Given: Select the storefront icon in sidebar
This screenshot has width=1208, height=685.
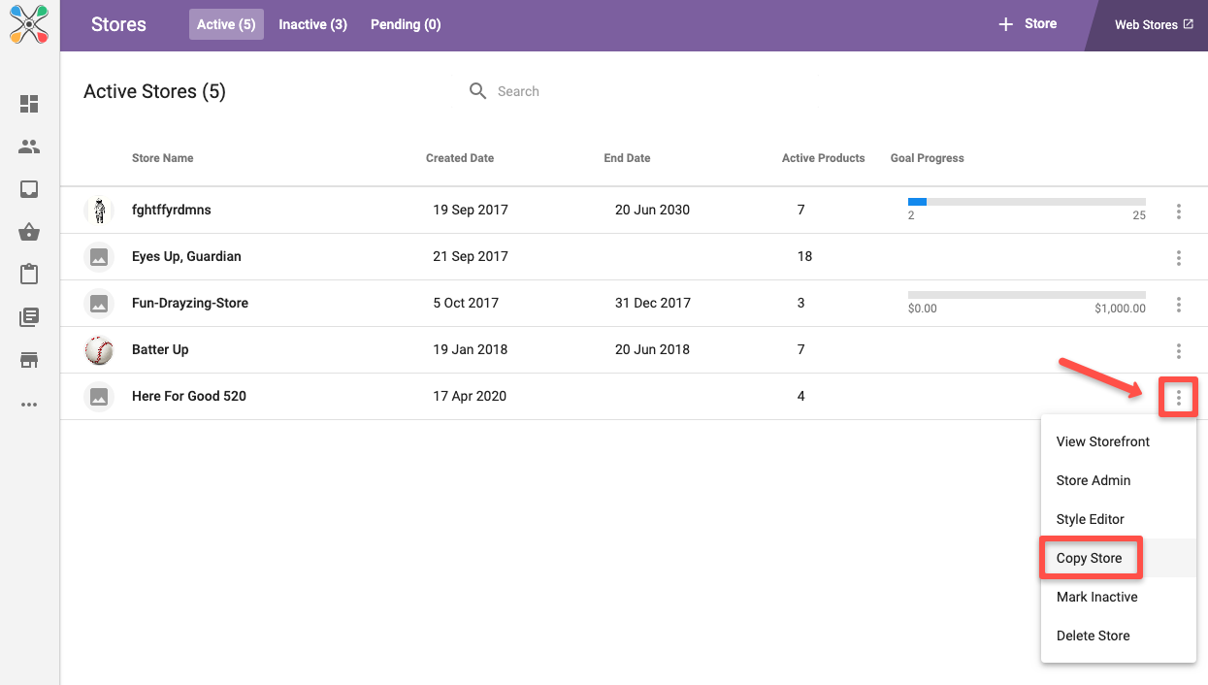Looking at the screenshot, I should [29, 360].
